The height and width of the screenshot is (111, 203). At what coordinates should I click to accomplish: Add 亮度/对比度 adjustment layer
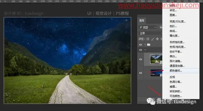pyautogui.click(x=177, y=22)
